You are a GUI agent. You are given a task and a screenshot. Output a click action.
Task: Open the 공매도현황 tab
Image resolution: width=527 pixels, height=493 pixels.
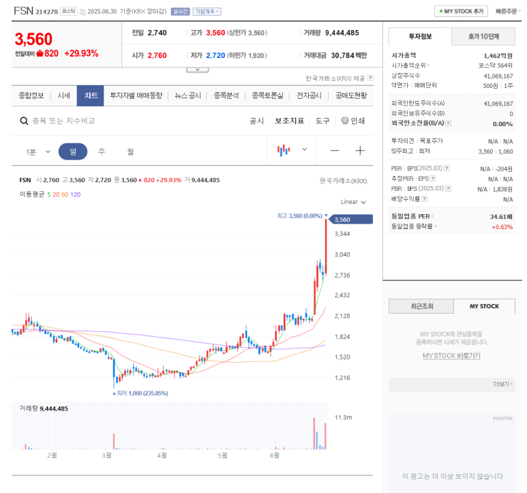pyautogui.click(x=351, y=95)
